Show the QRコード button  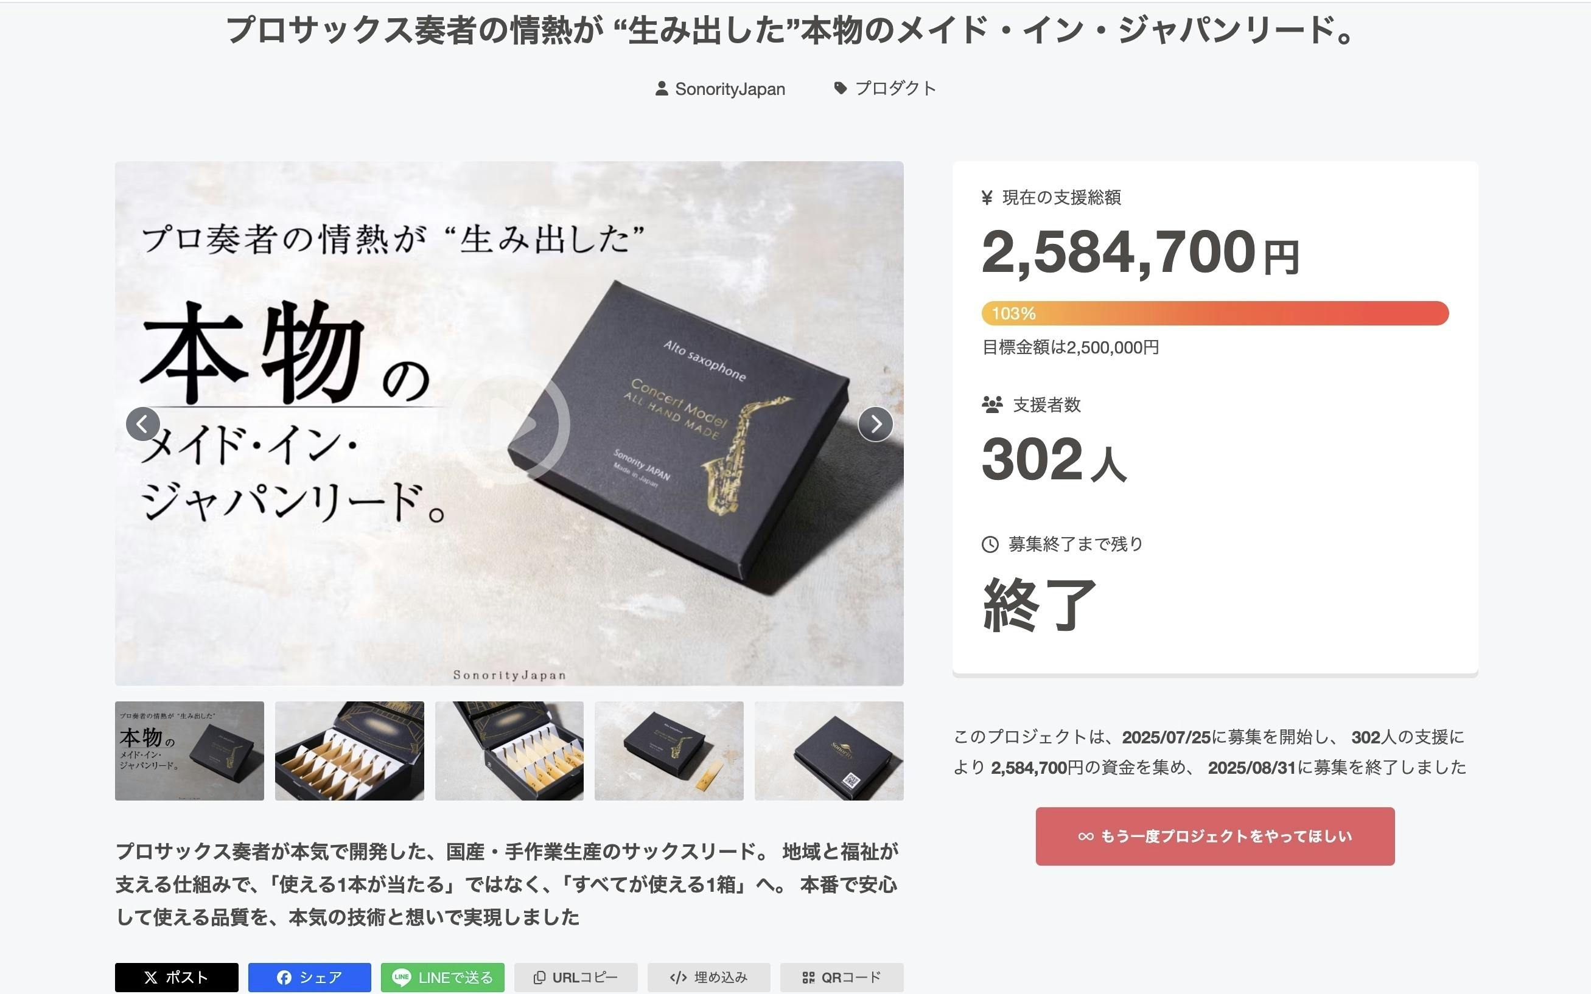842,977
